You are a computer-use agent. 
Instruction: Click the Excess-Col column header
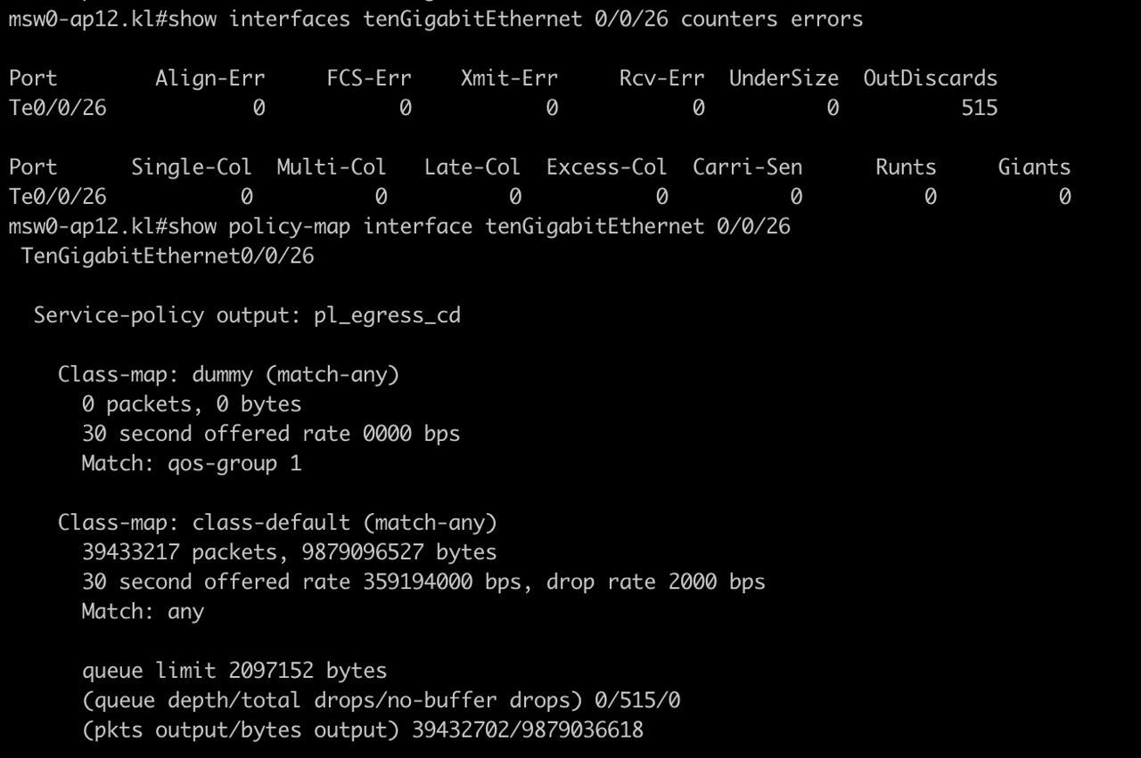click(606, 167)
